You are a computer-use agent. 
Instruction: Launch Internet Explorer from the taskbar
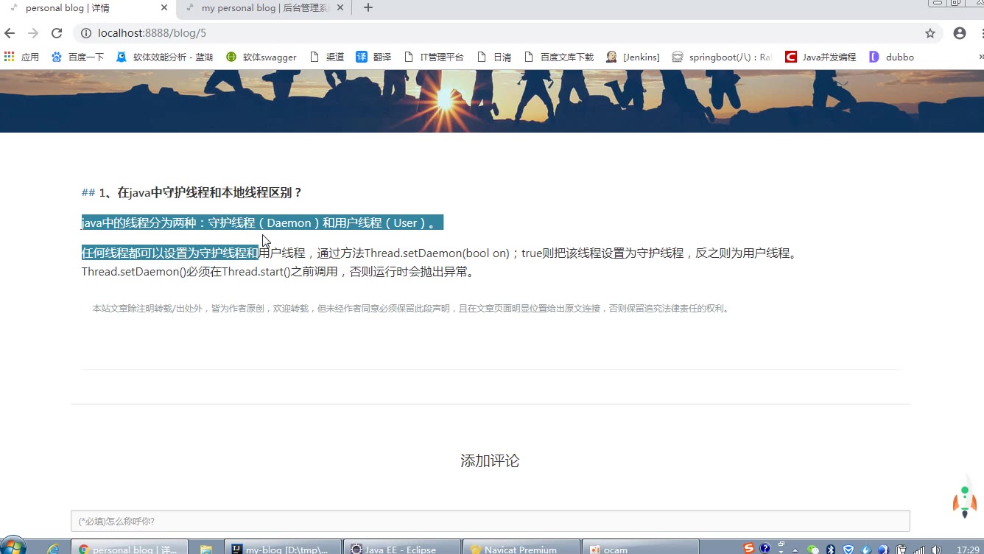pos(53,549)
